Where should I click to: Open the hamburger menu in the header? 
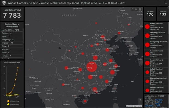point(166,3)
